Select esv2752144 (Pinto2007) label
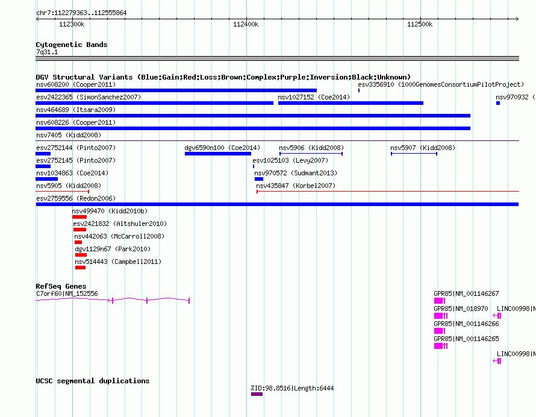 coord(76,148)
